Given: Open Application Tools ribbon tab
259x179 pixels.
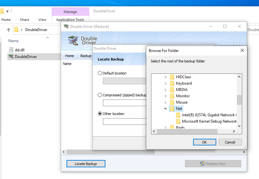Looking at the screenshot, I should point(70,20).
